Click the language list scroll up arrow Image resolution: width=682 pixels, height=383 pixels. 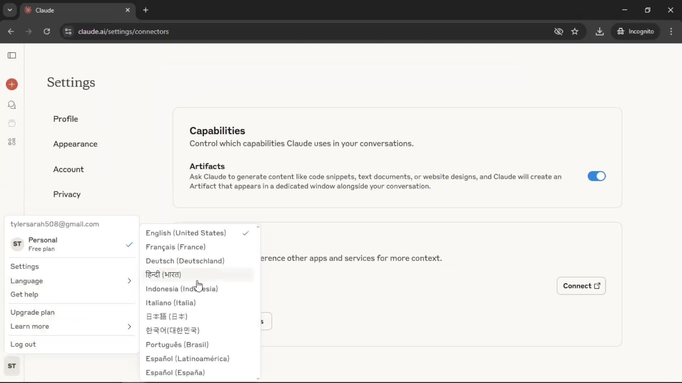[x=258, y=226]
